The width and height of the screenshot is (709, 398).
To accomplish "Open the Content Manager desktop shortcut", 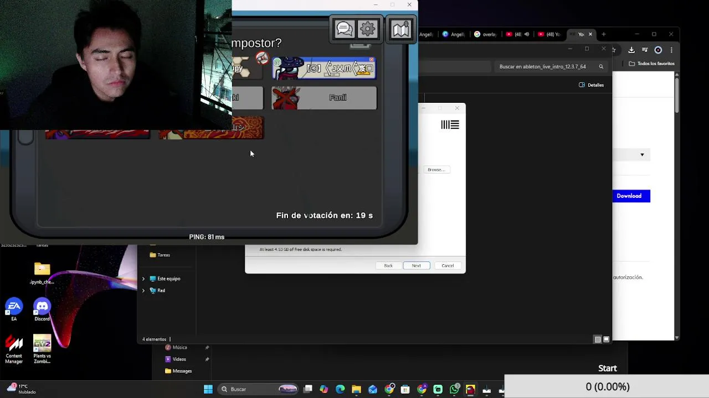I will [x=14, y=350].
